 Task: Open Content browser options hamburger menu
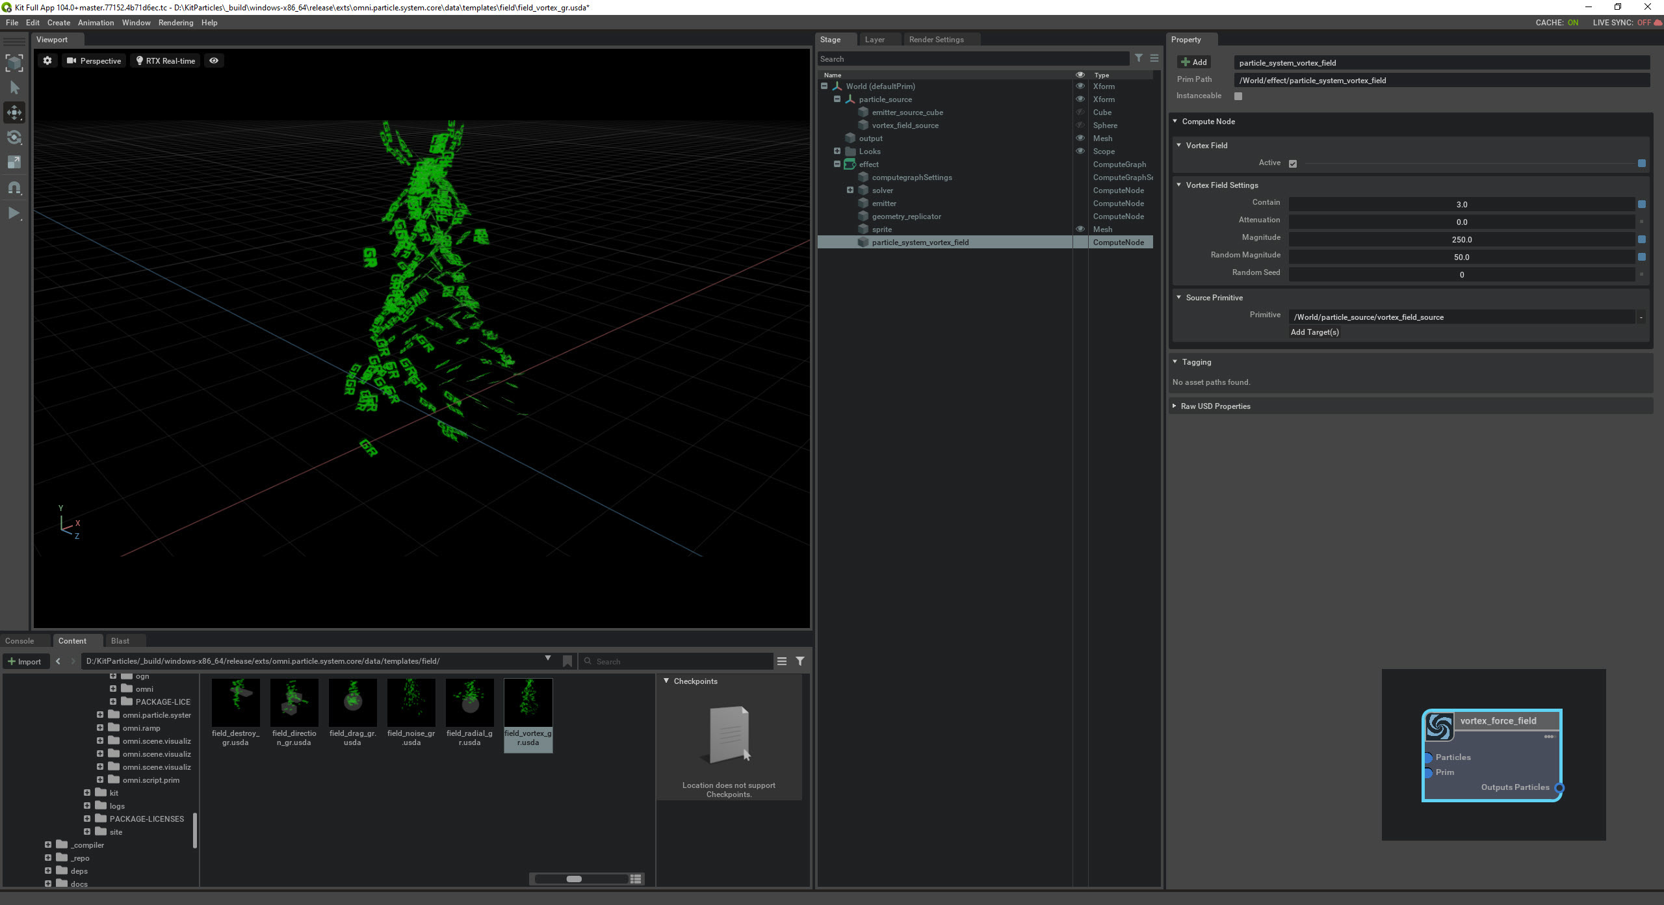click(782, 661)
